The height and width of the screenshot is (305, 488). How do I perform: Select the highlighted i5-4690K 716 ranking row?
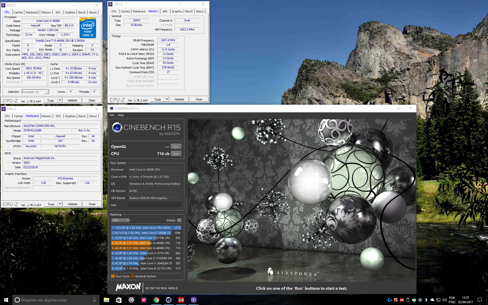[146, 243]
